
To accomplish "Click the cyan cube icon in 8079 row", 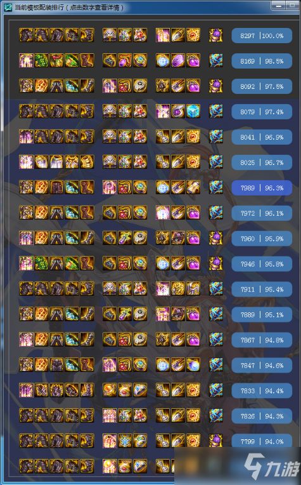I will pyautogui.click(x=193, y=111).
